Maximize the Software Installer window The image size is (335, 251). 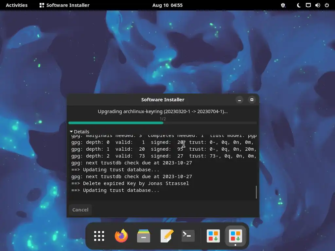click(x=252, y=100)
